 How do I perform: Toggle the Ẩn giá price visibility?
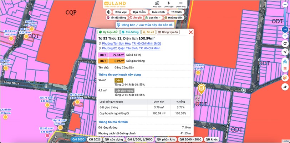coord(136,18)
